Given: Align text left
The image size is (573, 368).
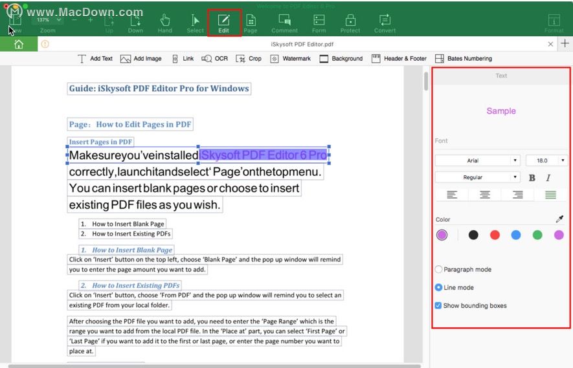Looking at the screenshot, I should click(452, 195).
